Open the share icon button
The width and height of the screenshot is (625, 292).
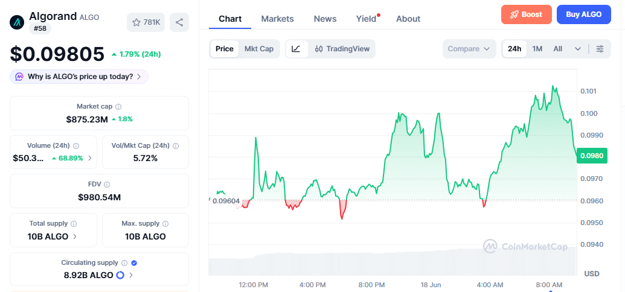tap(179, 22)
